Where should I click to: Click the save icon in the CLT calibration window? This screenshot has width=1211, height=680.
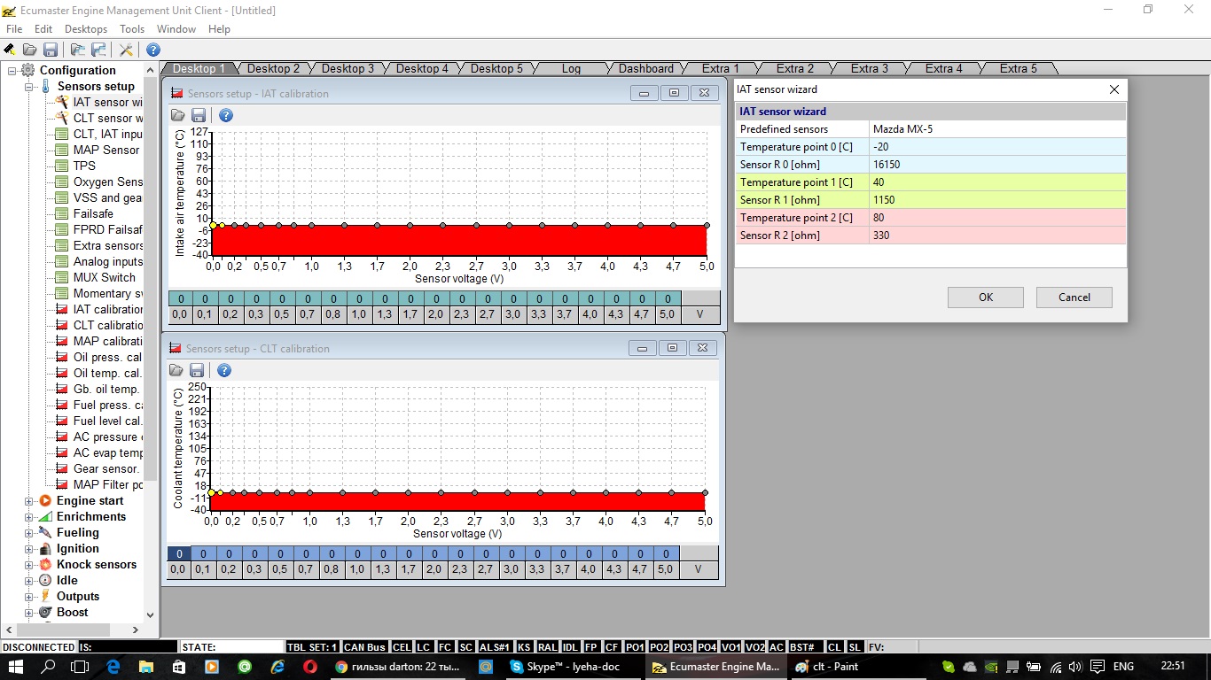[x=197, y=370]
